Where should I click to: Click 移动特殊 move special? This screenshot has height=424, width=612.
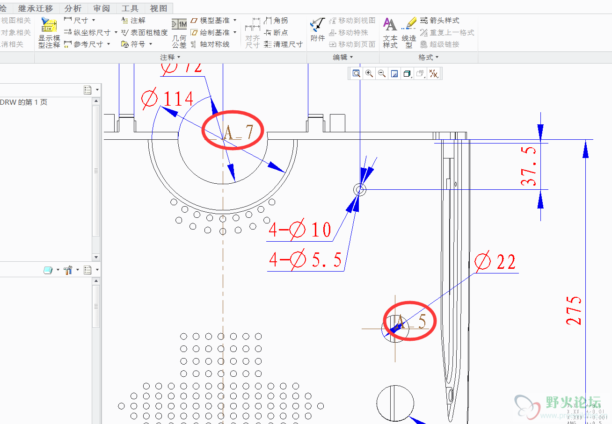[349, 32]
